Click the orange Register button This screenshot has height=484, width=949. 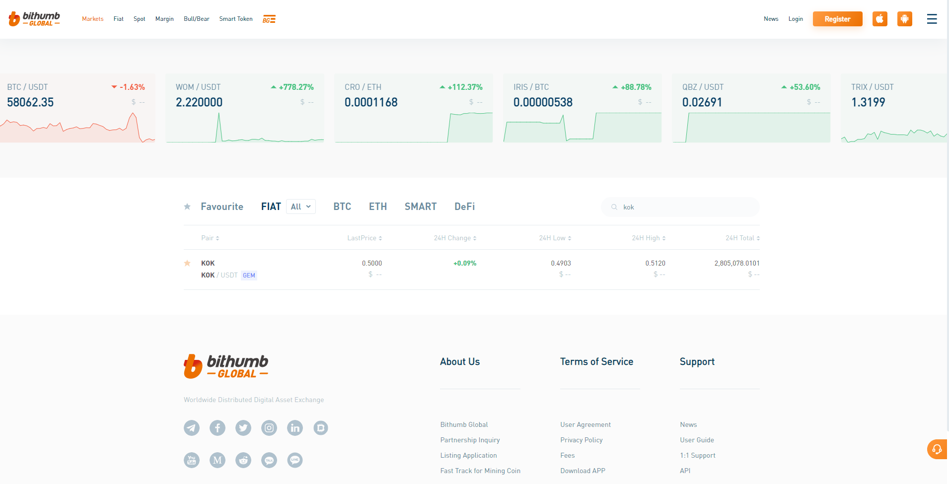[x=838, y=19]
